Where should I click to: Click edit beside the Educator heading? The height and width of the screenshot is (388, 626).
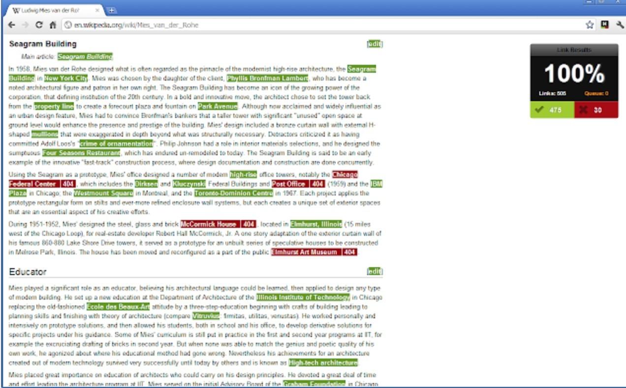coord(375,272)
